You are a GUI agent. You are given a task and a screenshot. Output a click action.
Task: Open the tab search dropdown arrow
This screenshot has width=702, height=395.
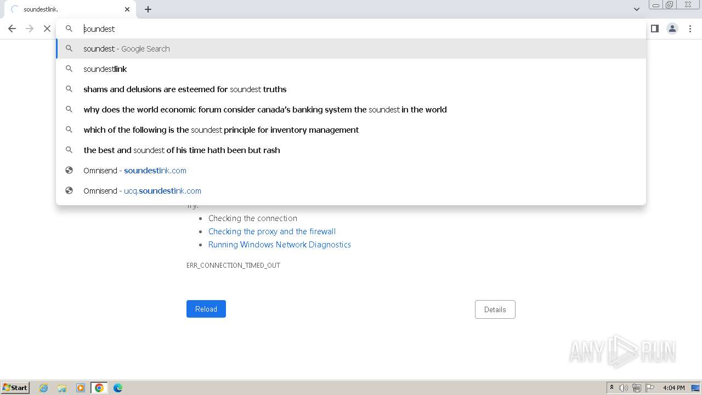[637, 9]
